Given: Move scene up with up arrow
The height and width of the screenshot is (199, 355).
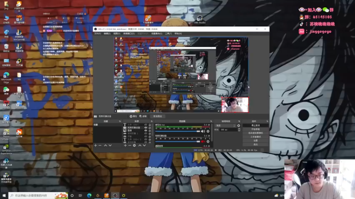Looking at the screenshot, I should pyautogui.click(x=106, y=145).
